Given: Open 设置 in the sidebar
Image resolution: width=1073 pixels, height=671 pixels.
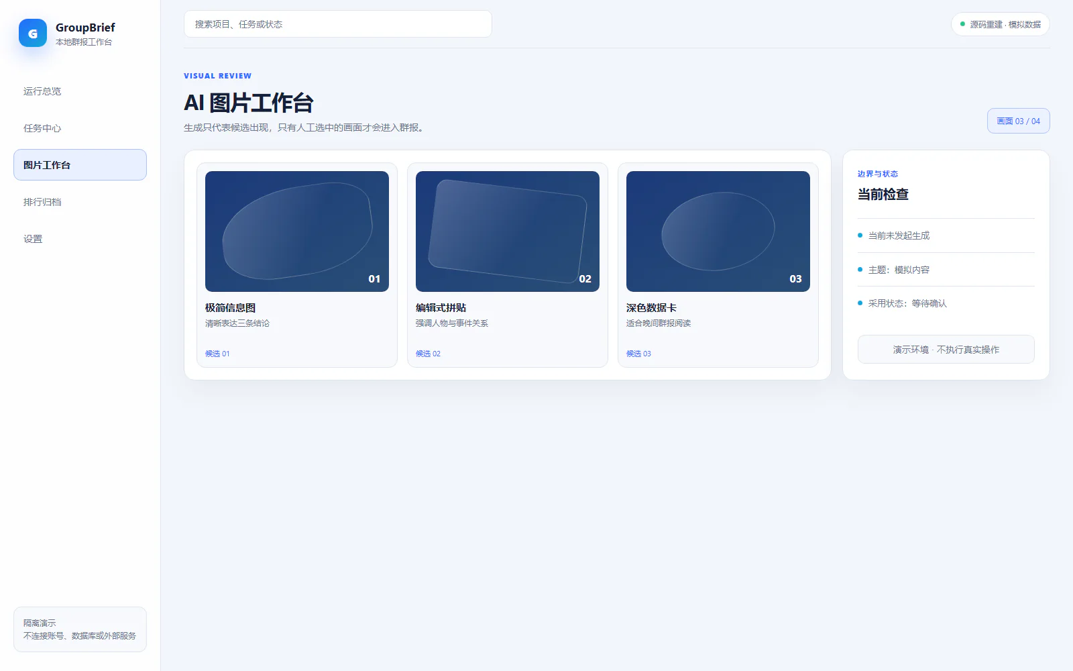Looking at the screenshot, I should click(x=80, y=239).
